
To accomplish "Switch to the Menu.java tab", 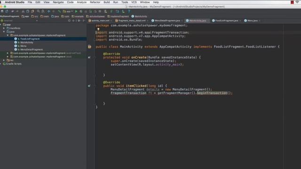I will tap(253, 21).
